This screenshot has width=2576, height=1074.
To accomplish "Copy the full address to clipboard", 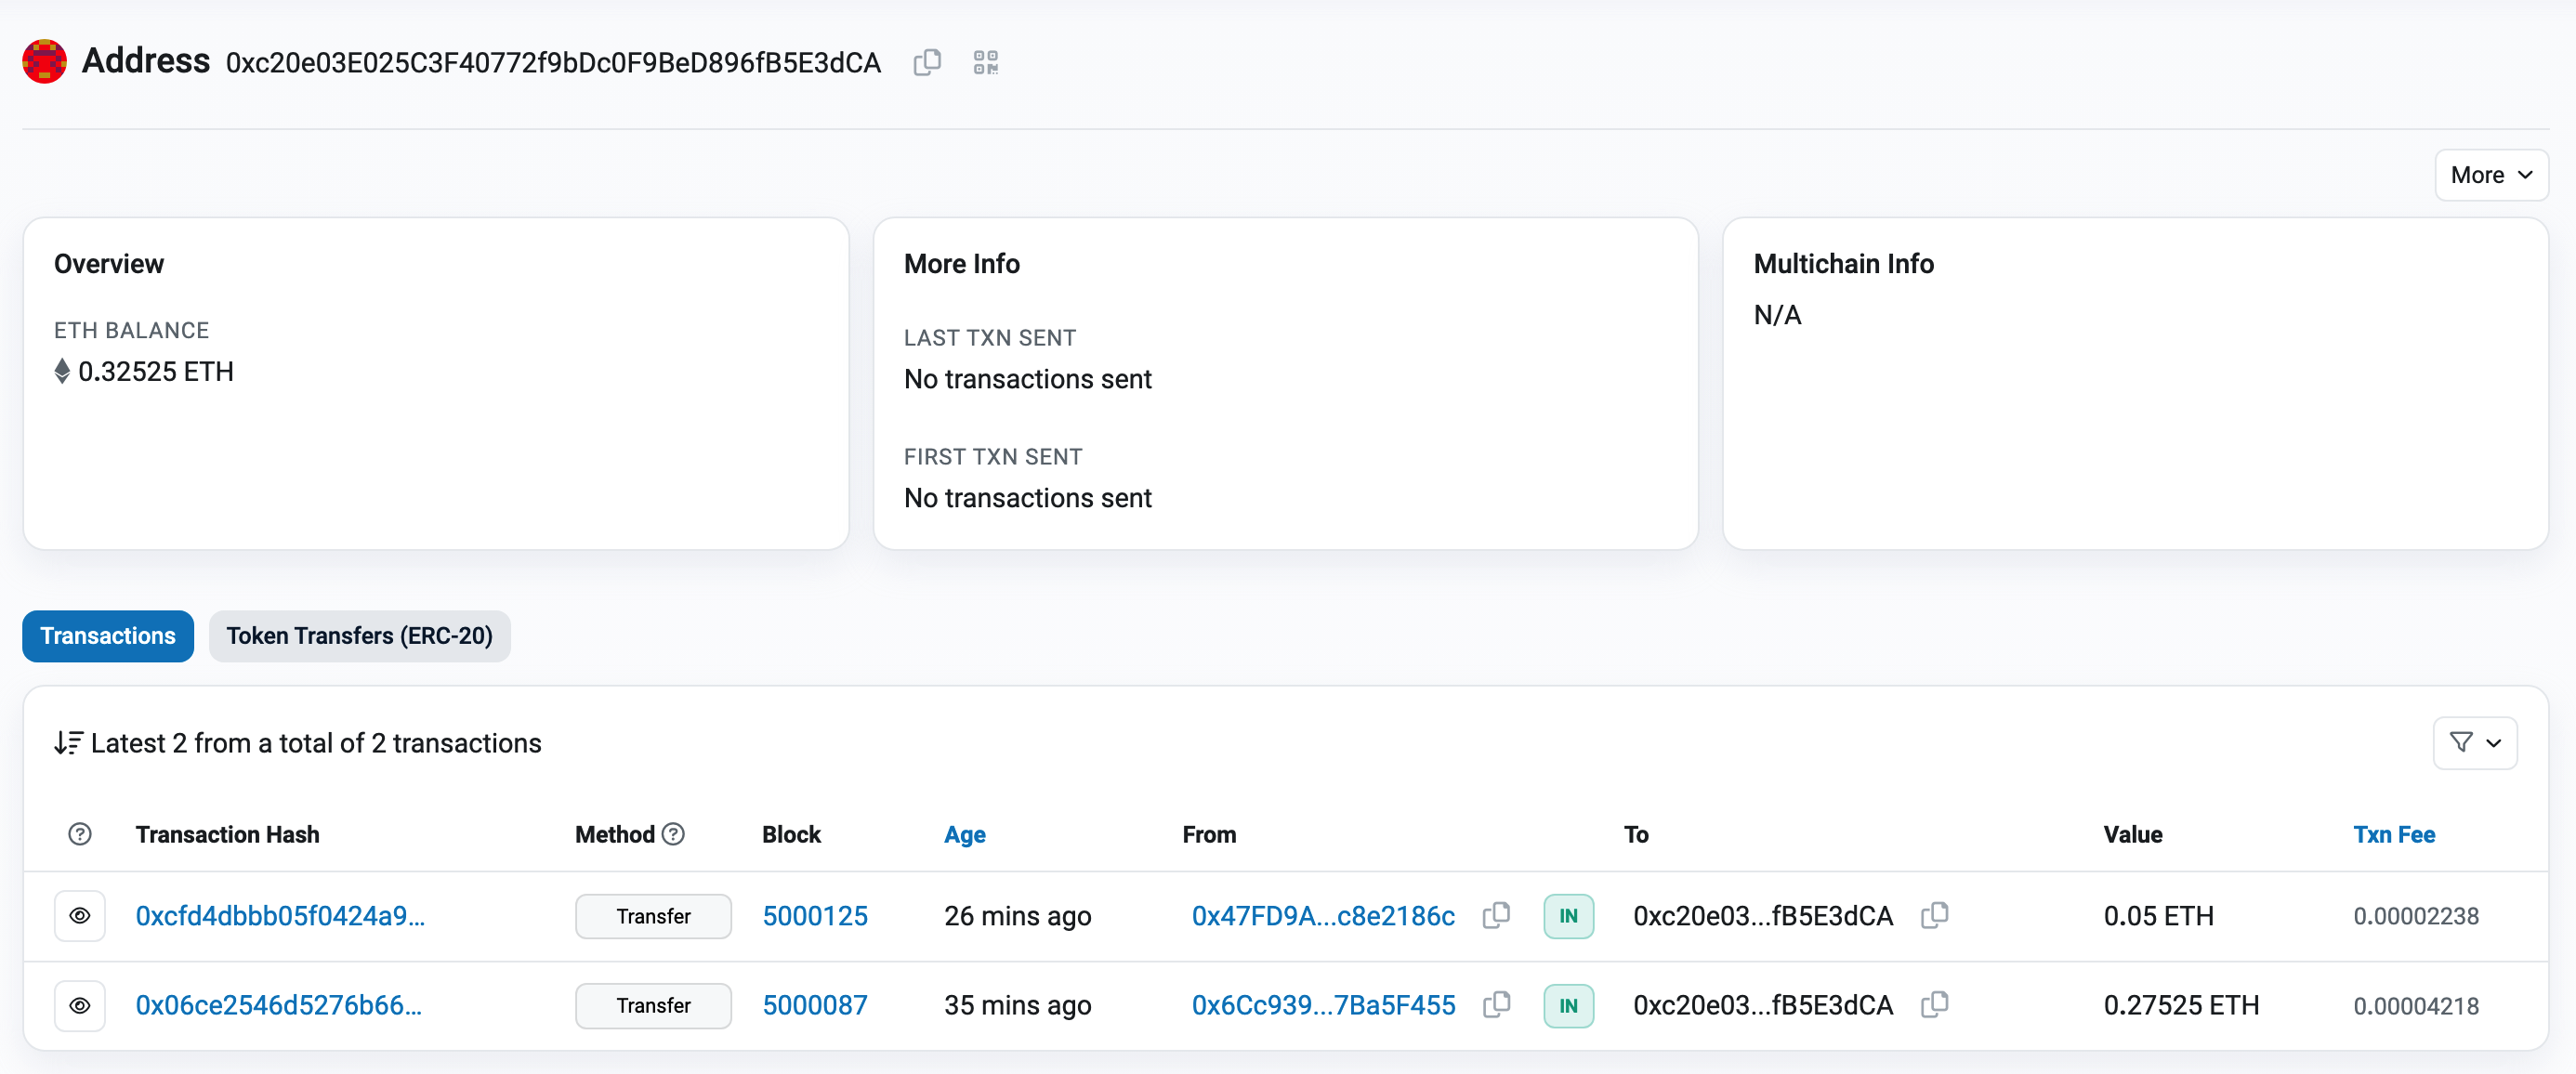I will (927, 62).
